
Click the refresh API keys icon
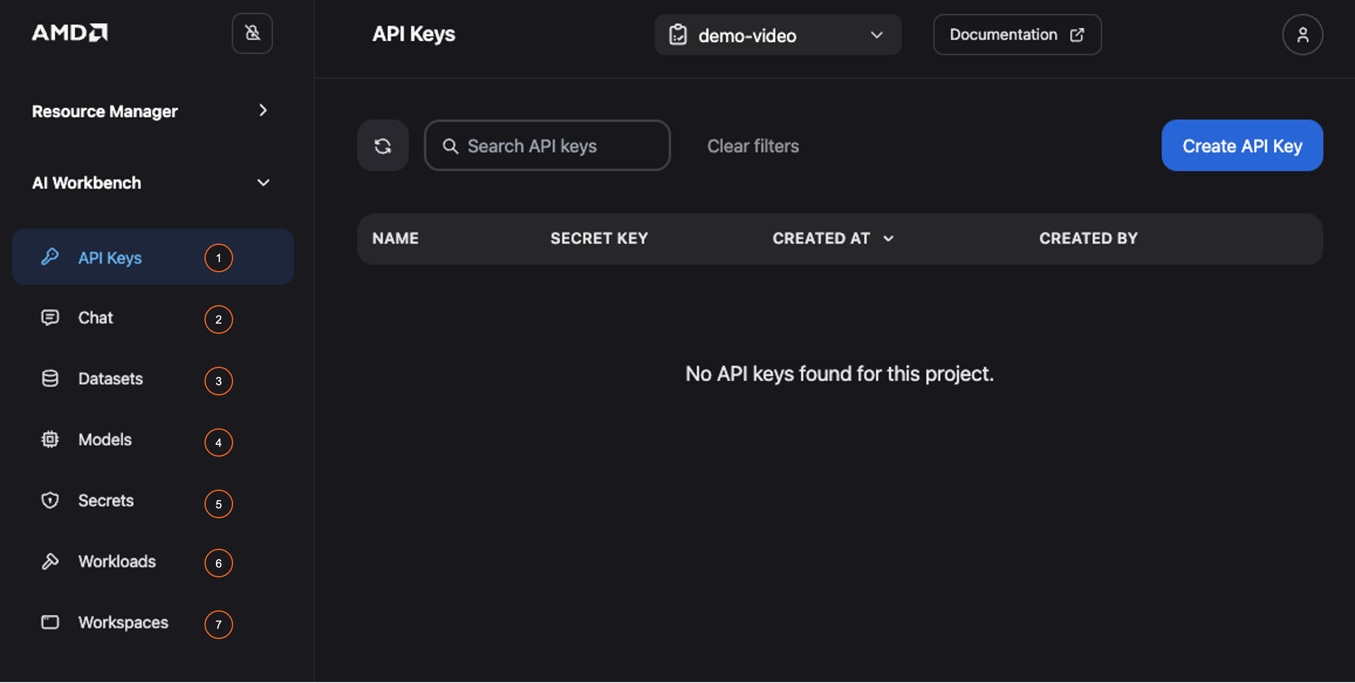point(383,146)
